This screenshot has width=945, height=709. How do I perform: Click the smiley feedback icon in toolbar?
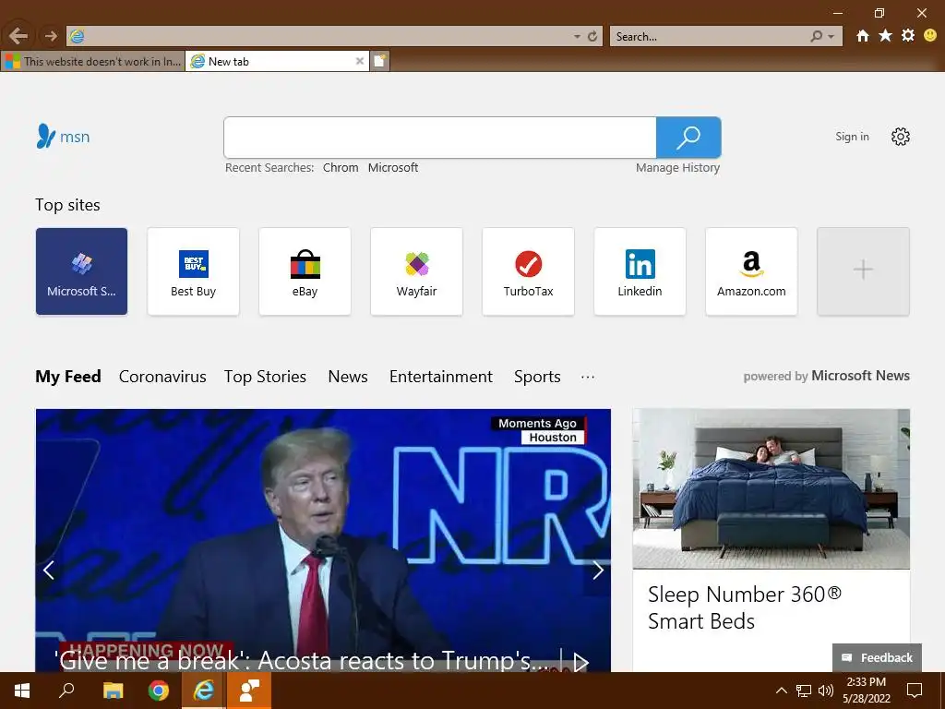tap(930, 36)
